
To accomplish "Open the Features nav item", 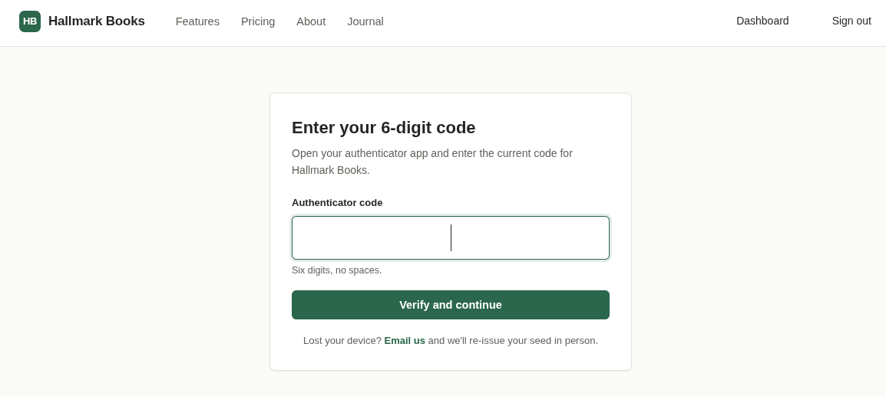I will [197, 21].
